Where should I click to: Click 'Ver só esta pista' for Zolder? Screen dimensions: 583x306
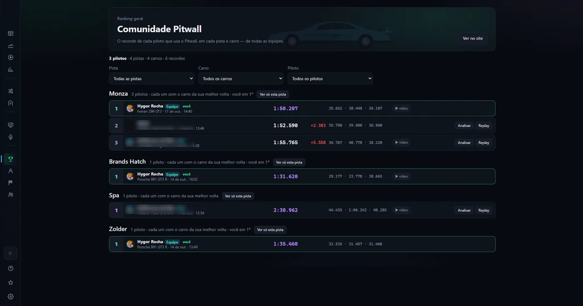(x=270, y=230)
